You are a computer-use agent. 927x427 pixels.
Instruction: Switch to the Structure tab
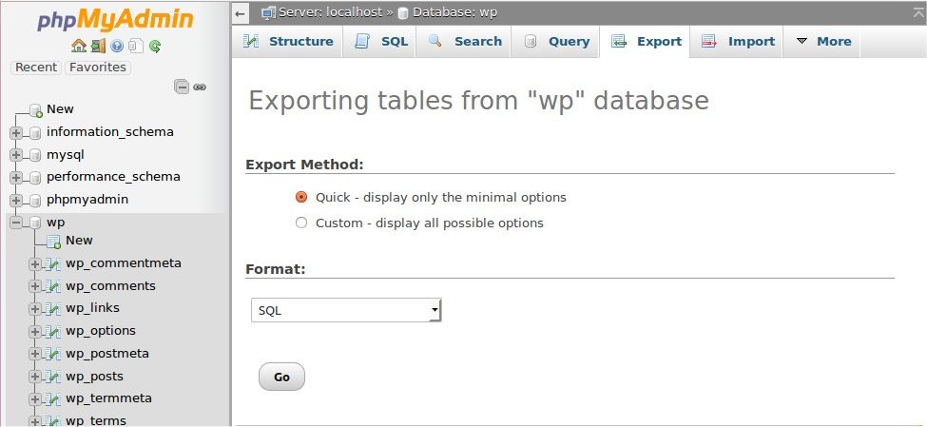tap(288, 42)
